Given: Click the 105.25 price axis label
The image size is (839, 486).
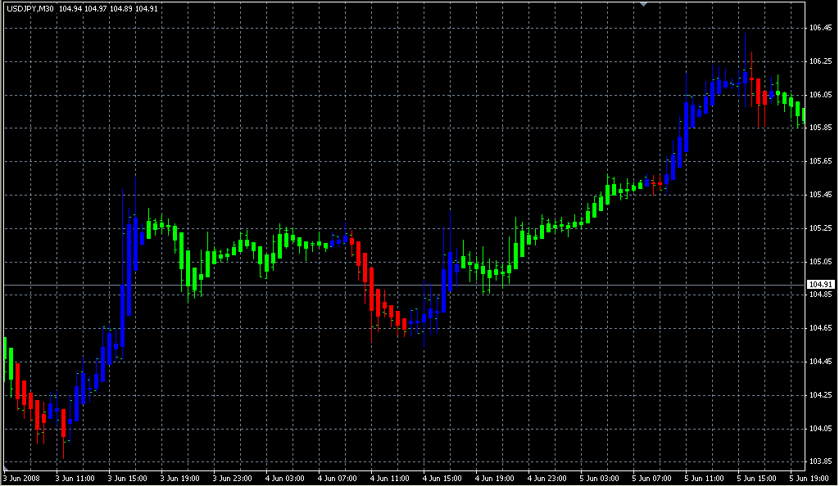Looking at the screenshot, I should [x=821, y=228].
